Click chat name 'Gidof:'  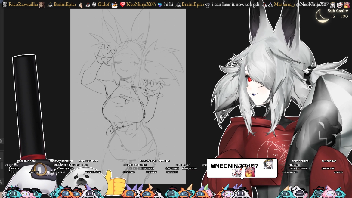pos(104,5)
